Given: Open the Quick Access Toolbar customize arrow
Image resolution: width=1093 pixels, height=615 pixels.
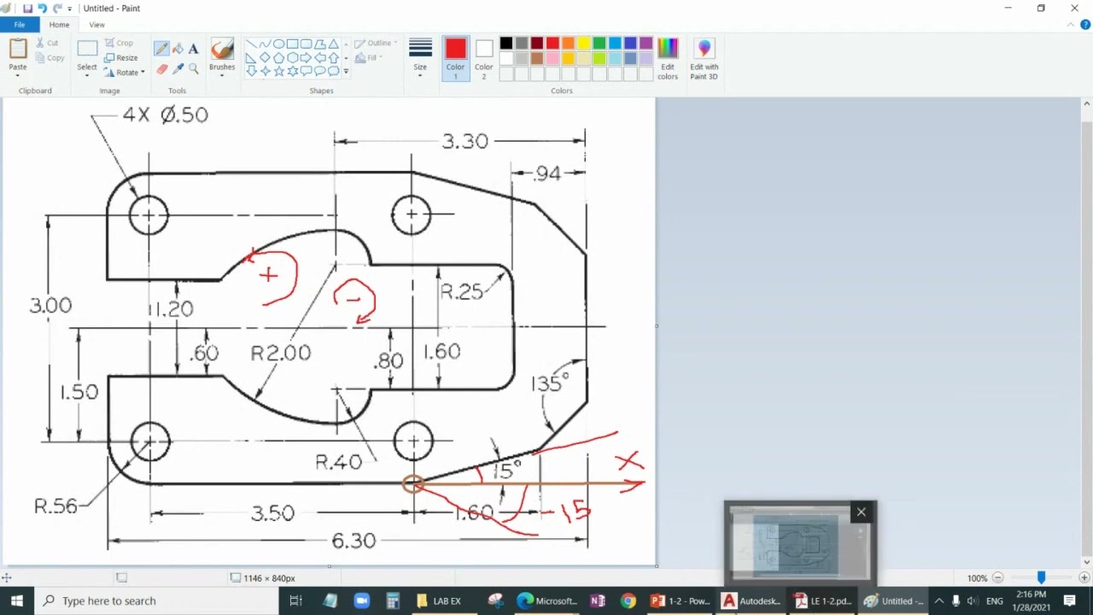Looking at the screenshot, I should tap(70, 9).
